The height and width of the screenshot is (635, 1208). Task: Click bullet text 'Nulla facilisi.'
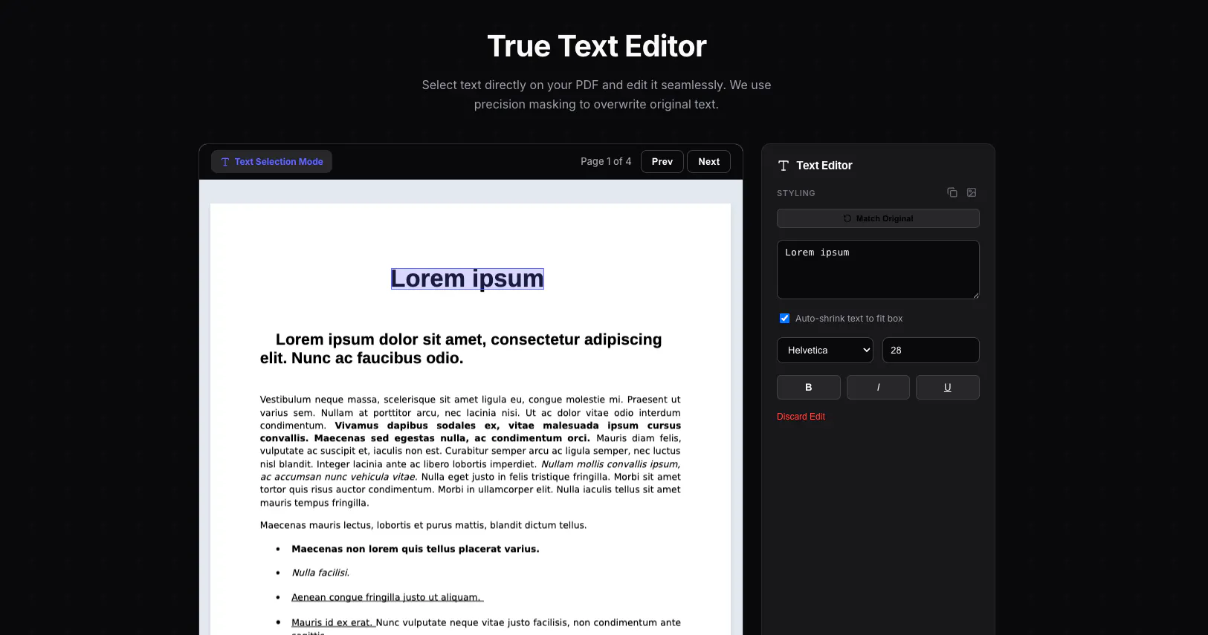coord(320,573)
